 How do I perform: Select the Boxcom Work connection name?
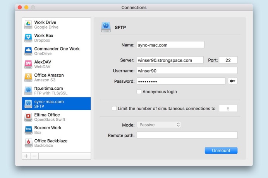[x=48, y=128]
